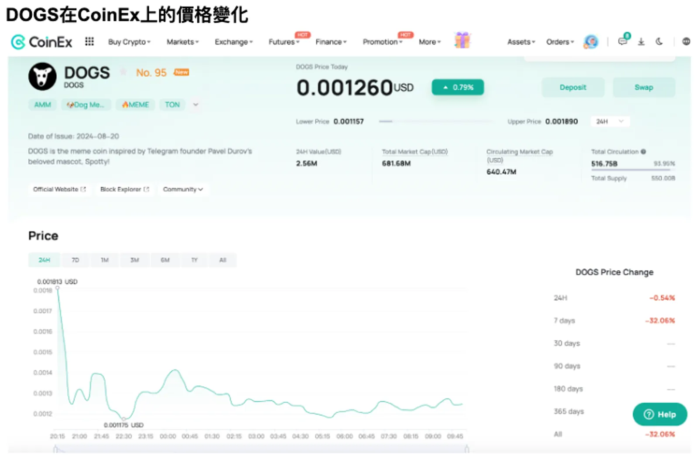Open the Buy Crypto dropdown menu
Image resolution: width=698 pixels, height=455 pixels.
[x=129, y=42]
